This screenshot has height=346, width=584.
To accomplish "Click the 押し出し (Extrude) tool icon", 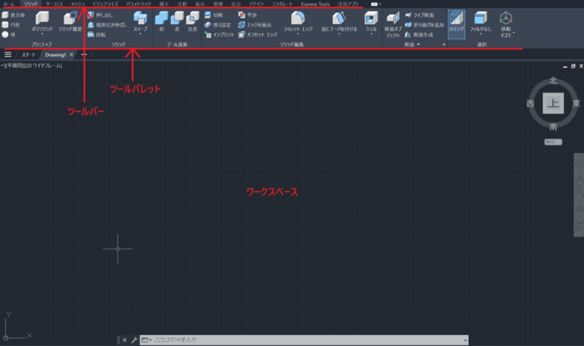I will (x=99, y=14).
